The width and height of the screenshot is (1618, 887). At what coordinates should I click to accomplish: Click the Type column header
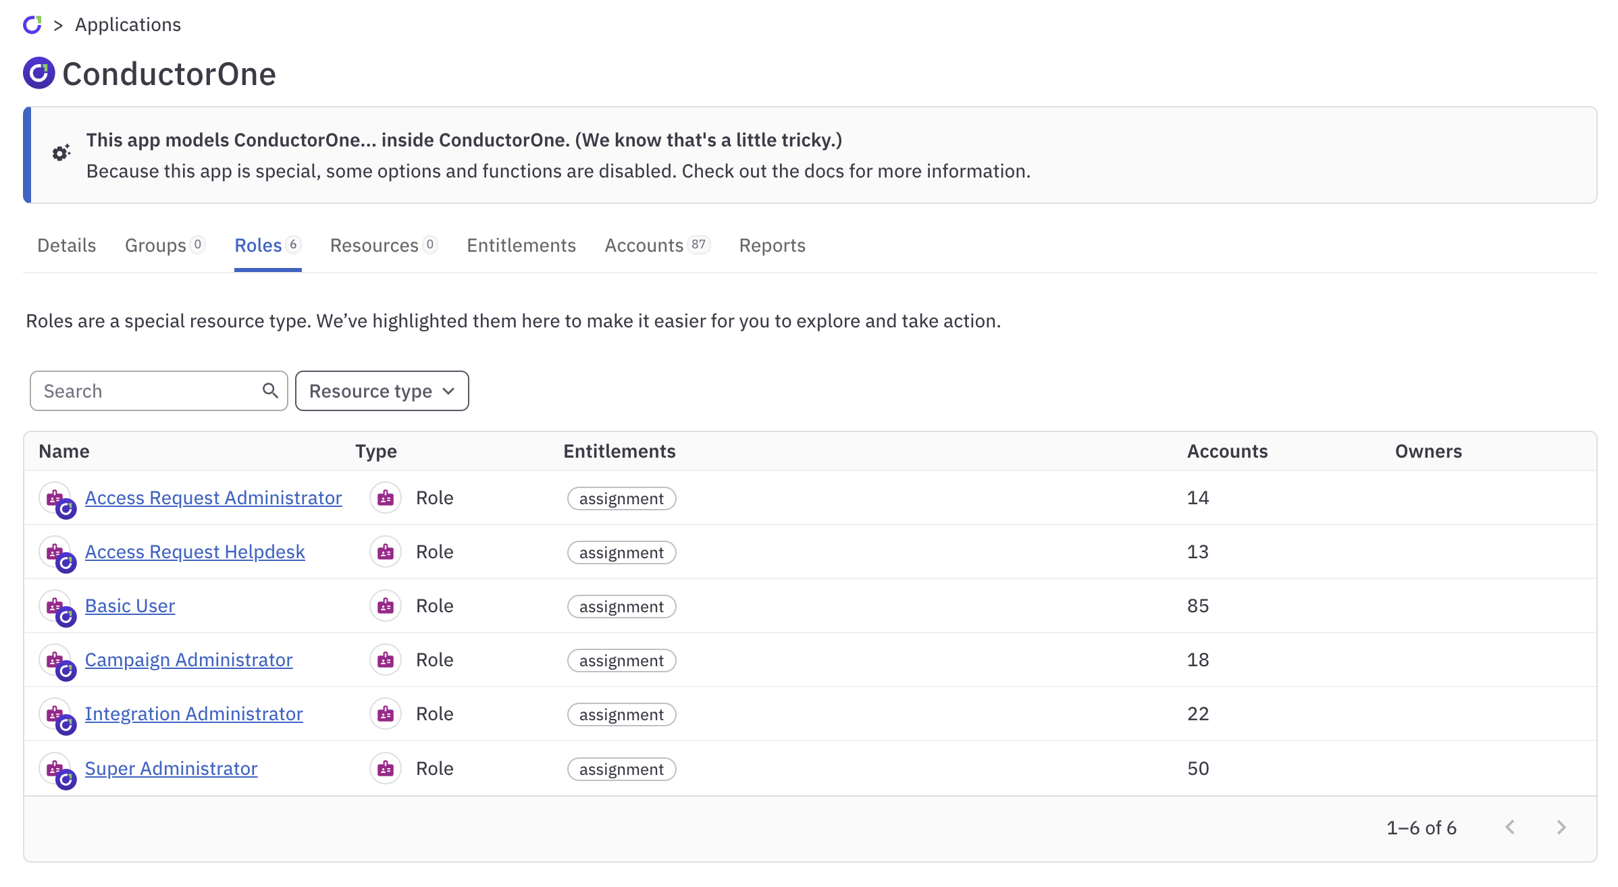376,451
